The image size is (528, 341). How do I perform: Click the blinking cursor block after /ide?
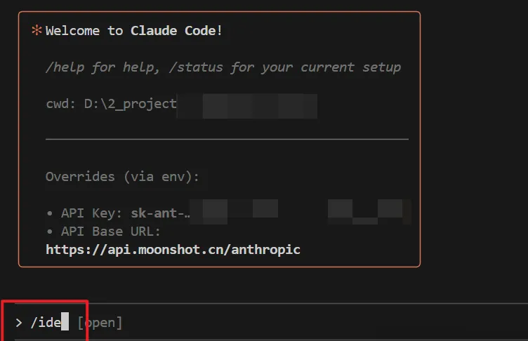click(65, 323)
